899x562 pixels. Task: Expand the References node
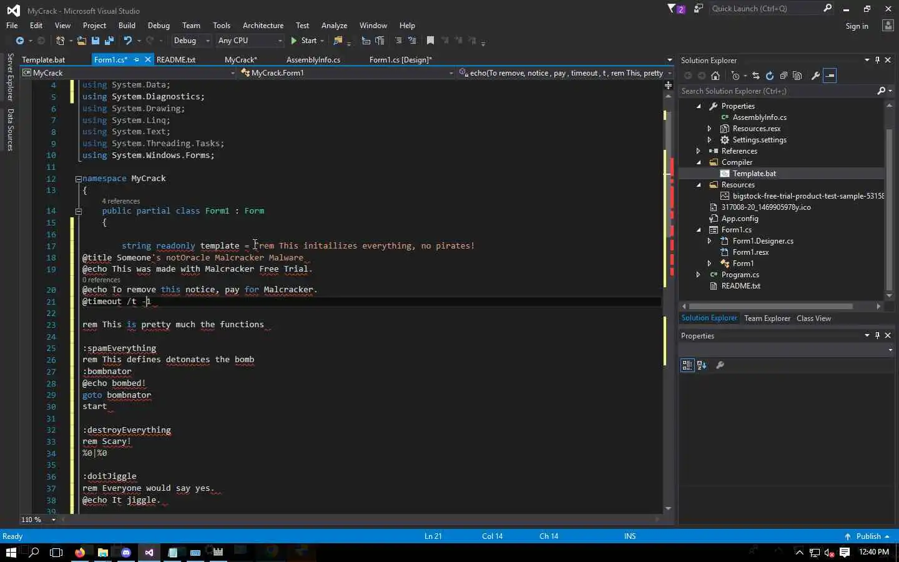(699, 151)
